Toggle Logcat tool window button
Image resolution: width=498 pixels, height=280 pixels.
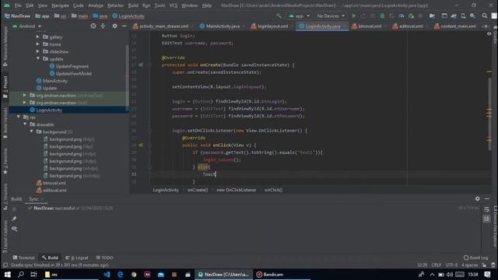pyautogui.click(x=76, y=257)
